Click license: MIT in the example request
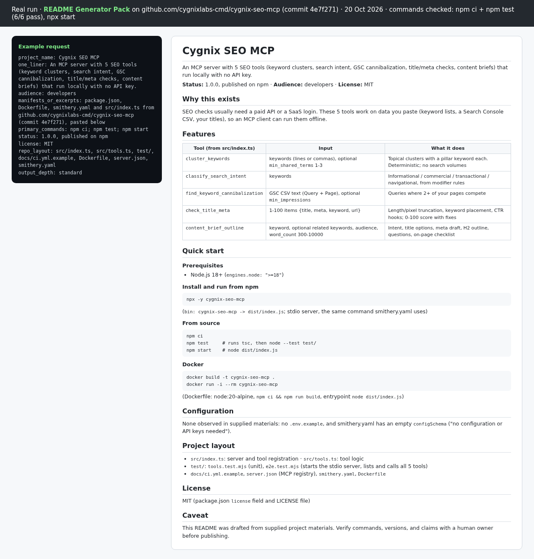The image size is (534, 559). click(36, 144)
